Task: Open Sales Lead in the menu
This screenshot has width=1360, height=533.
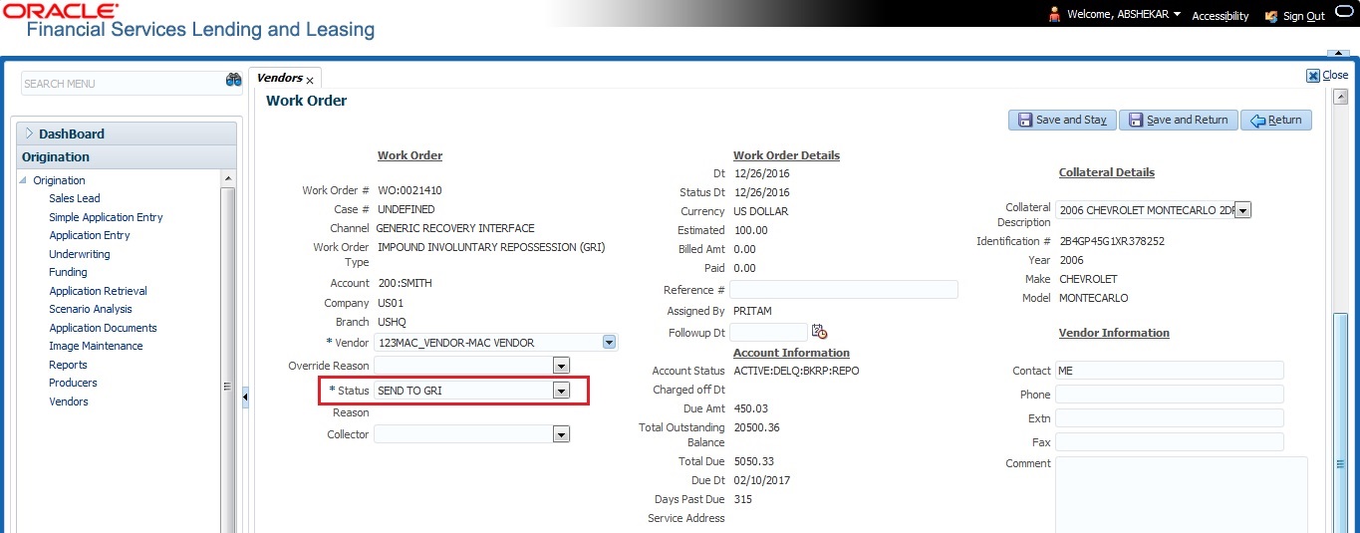Action: click(x=75, y=198)
